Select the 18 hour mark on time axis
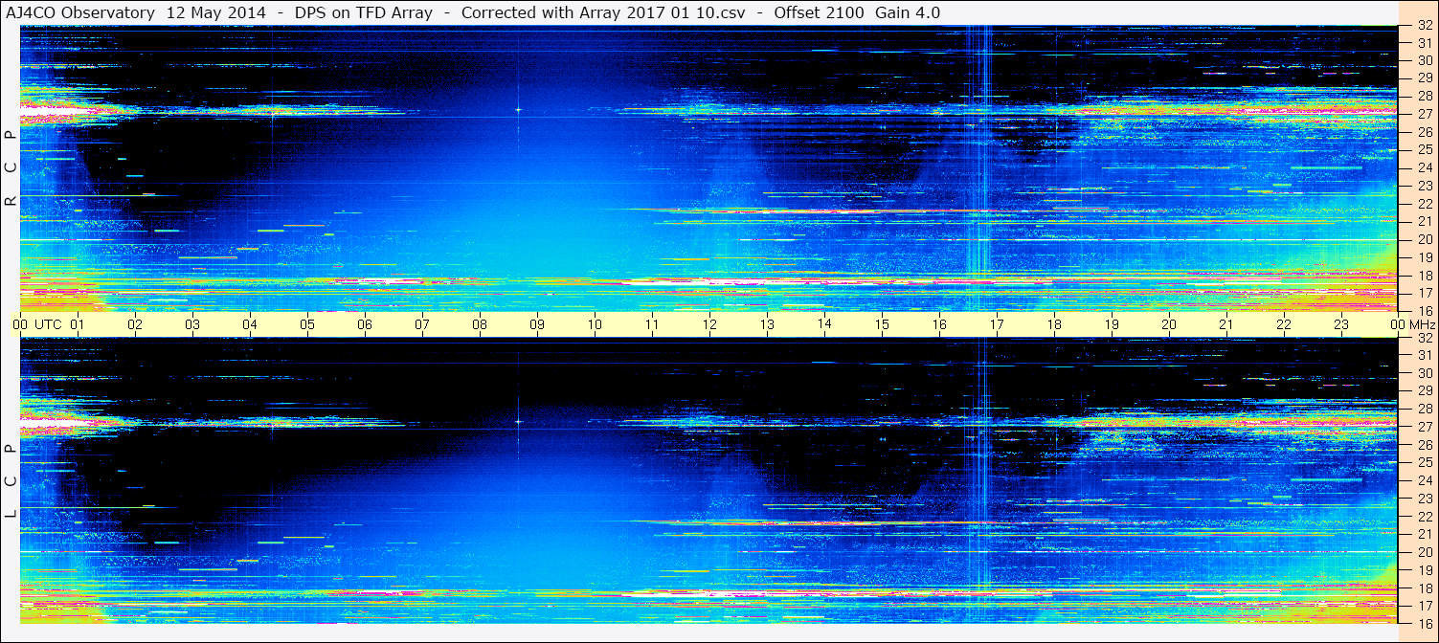 click(1054, 324)
